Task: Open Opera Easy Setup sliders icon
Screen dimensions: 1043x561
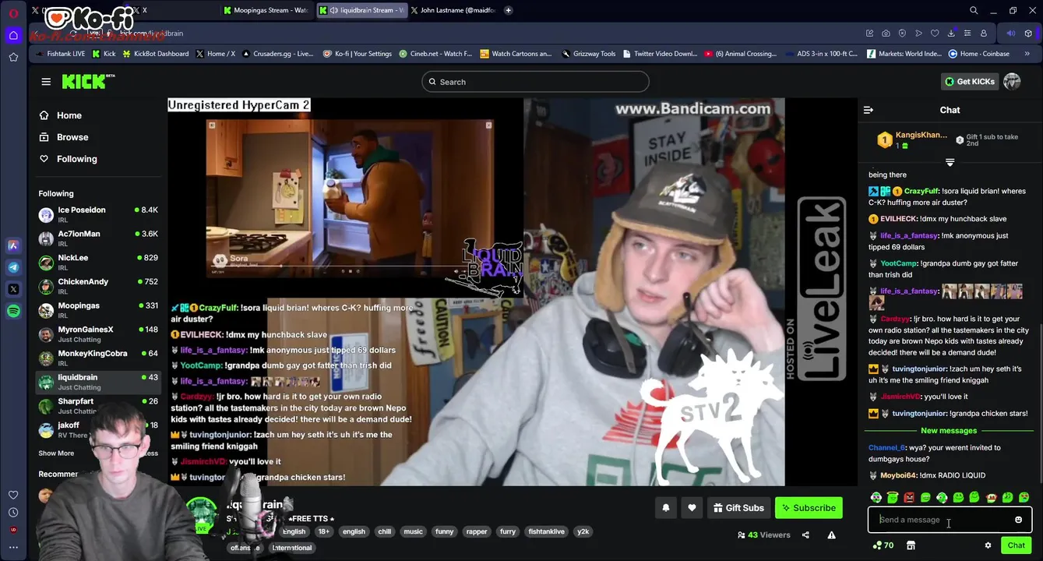Action: 967,34
